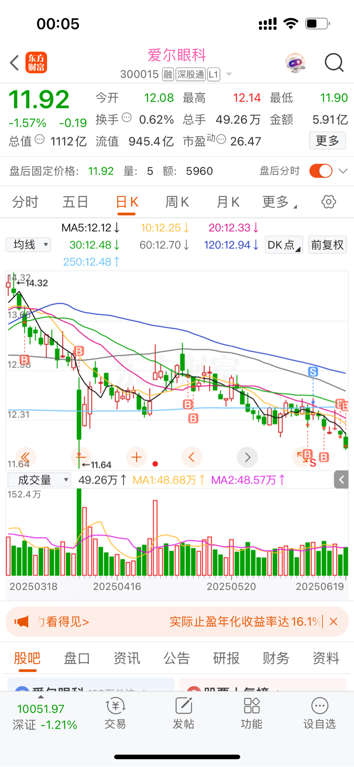354x767 pixels.
Task: Tap the info icon next to 换手
Action: click(127, 118)
